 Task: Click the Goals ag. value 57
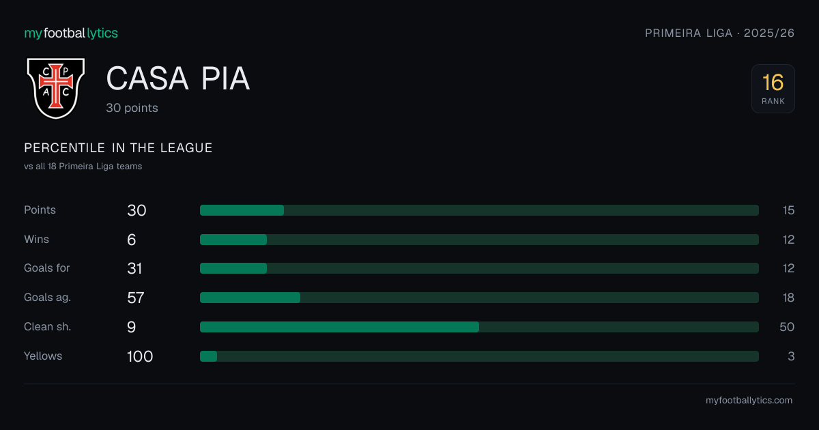click(x=136, y=298)
